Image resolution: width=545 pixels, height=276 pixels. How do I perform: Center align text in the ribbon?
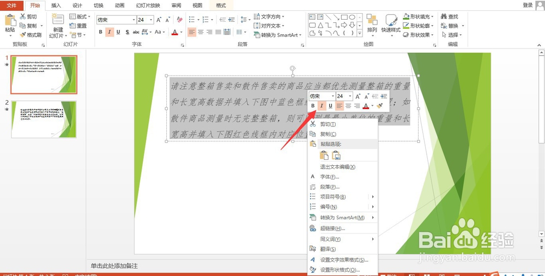point(201,32)
